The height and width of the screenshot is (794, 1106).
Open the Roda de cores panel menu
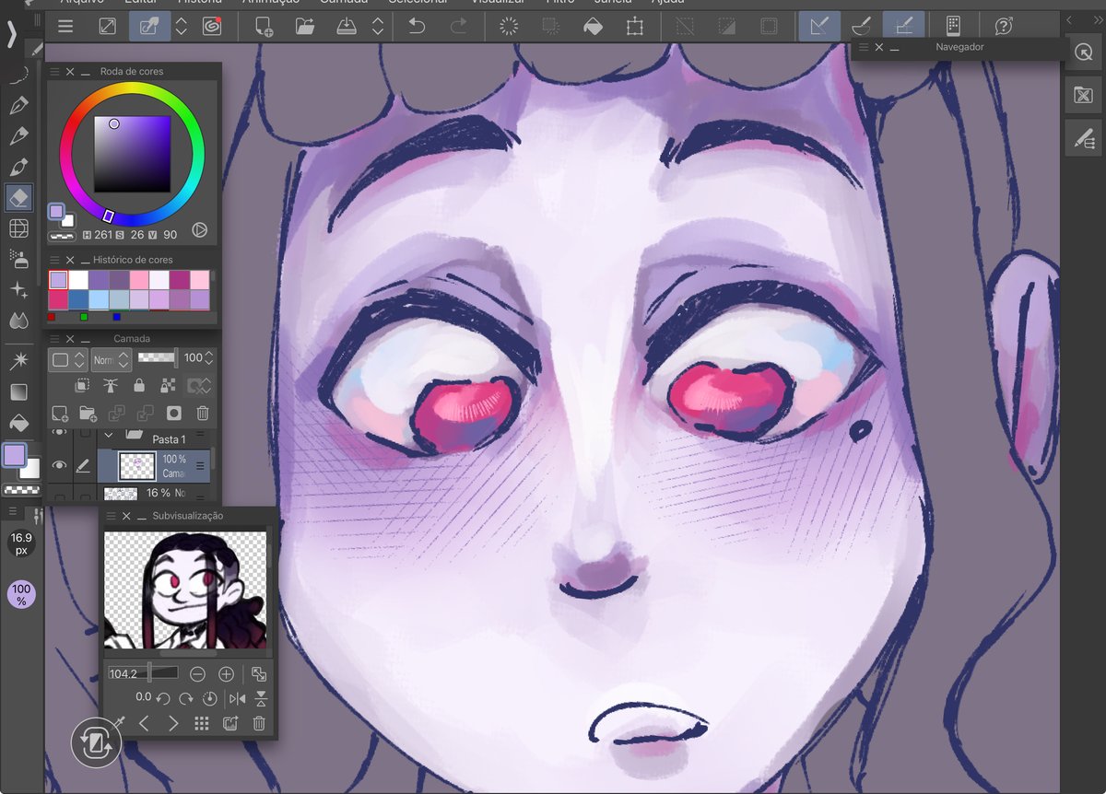coord(55,72)
